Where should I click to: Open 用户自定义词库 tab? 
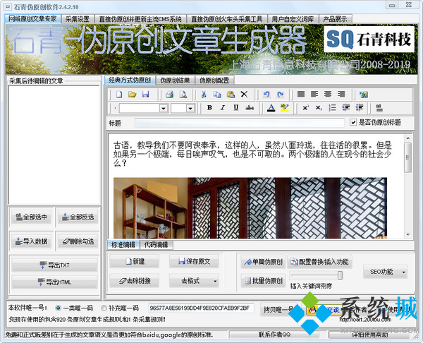coord(293,19)
